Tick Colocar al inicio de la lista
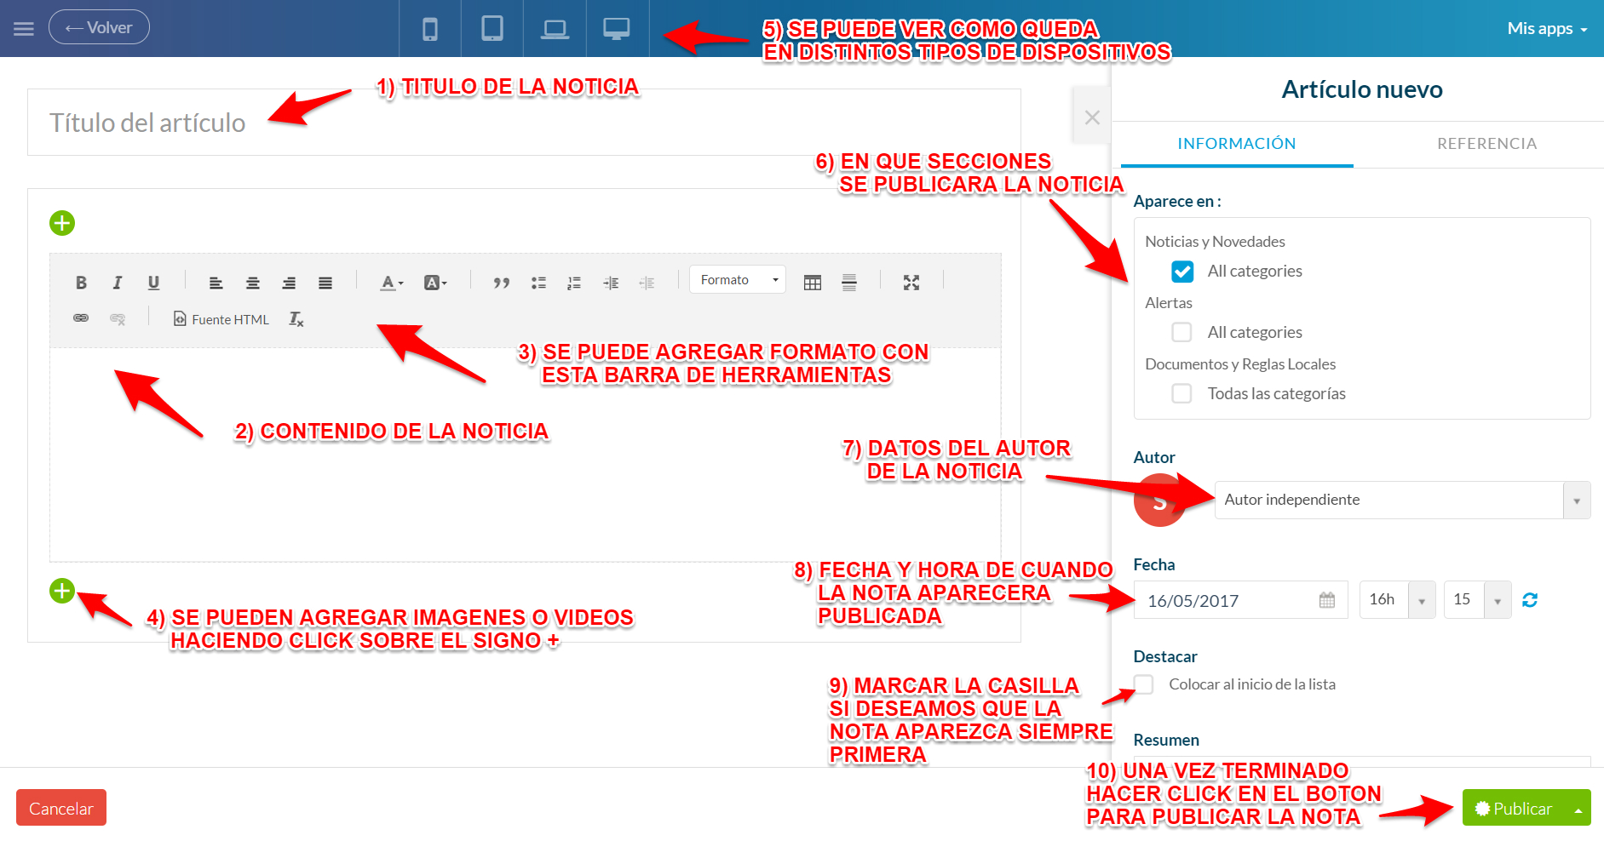 (x=1144, y=684)
